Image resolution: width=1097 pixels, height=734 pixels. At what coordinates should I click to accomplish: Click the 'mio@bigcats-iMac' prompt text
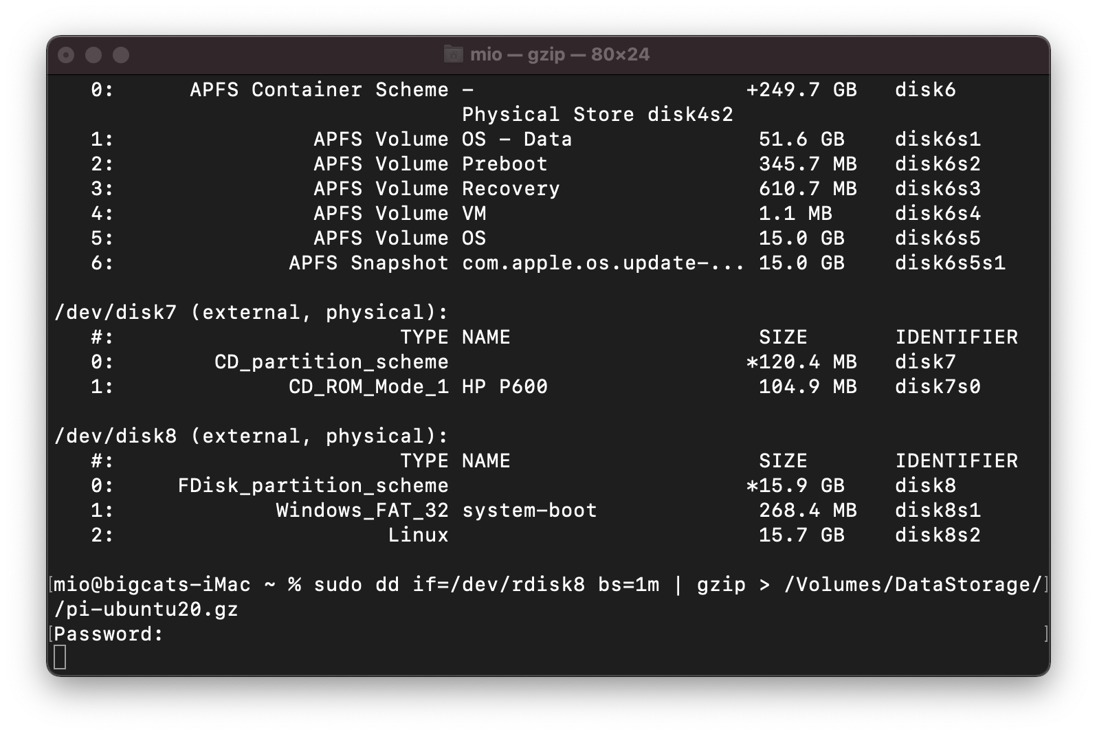(x=152, y=584)
